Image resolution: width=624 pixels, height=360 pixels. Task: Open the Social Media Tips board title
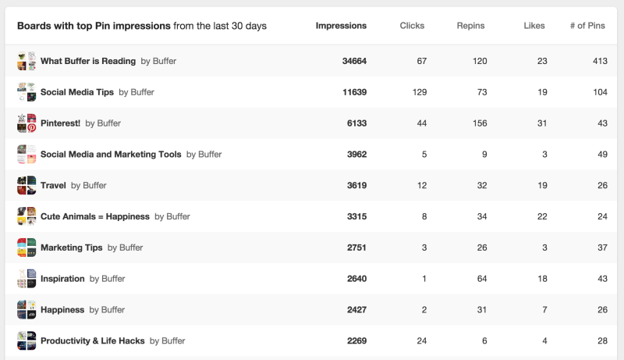[x=76, y=92]
